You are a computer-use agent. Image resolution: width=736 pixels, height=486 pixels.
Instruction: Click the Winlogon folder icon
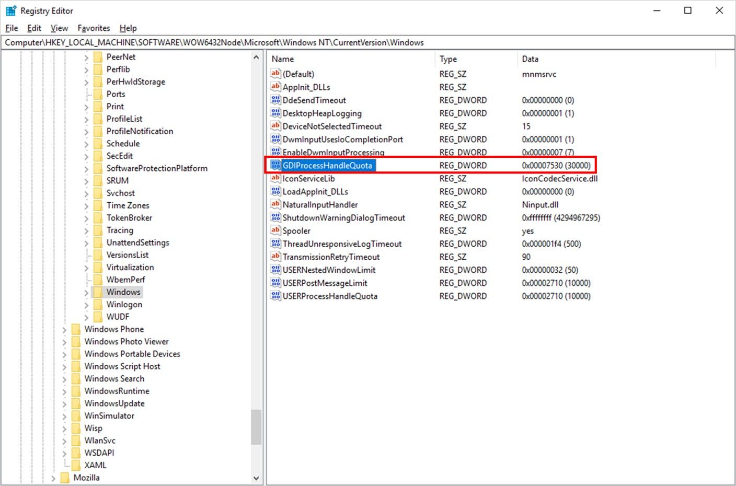98,305
